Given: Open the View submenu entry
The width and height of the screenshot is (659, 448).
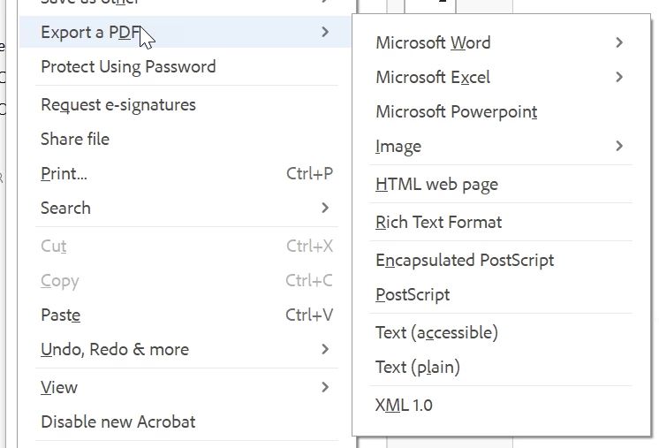Looking at the screenshot, I should click(x=185, y=387).
